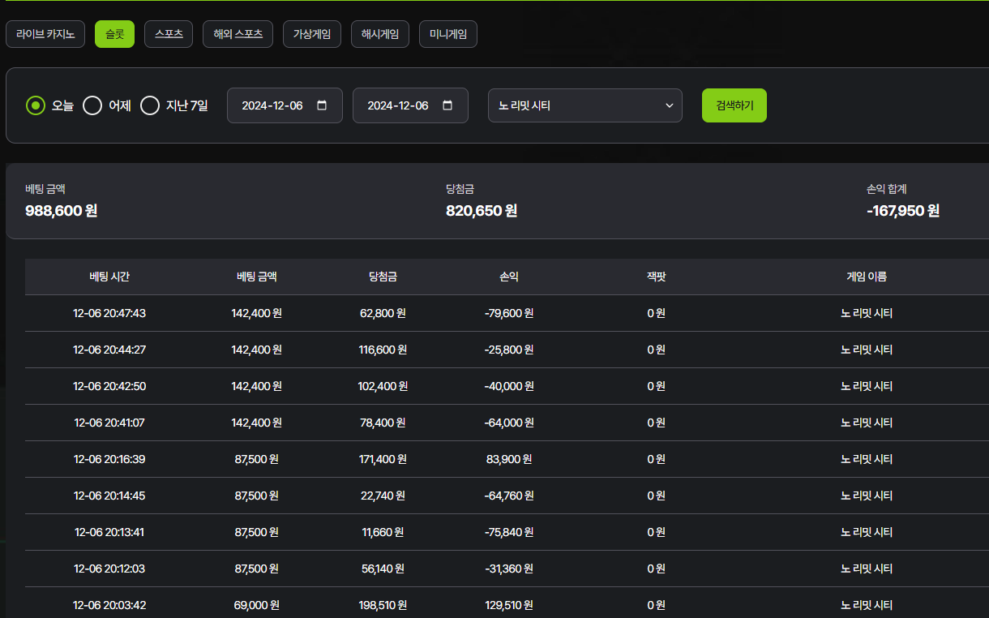The width and height of the screenshot is (989, 618).
Task: Click winnings cell 198,510 원
Action: pyautogui.click(x=383, y=605)
